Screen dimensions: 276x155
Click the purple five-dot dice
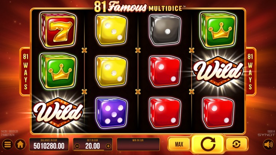coord(112,113)
